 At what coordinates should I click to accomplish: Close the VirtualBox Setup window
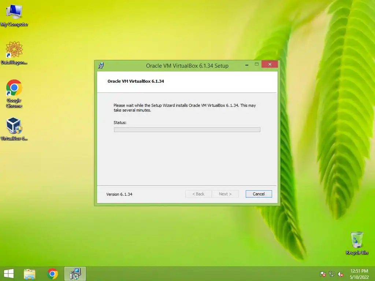click(270, 64)
